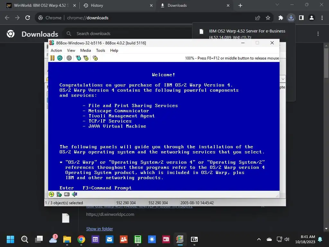Open Chrome three-dot menu
The width and height of the screenshot is (329, 247).
322,18
